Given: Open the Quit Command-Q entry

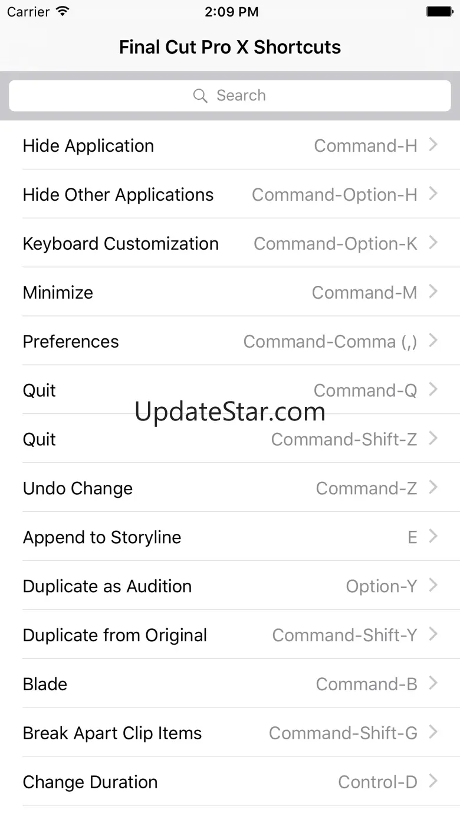Looking at the screenshot, I should [x=230, y=390].
